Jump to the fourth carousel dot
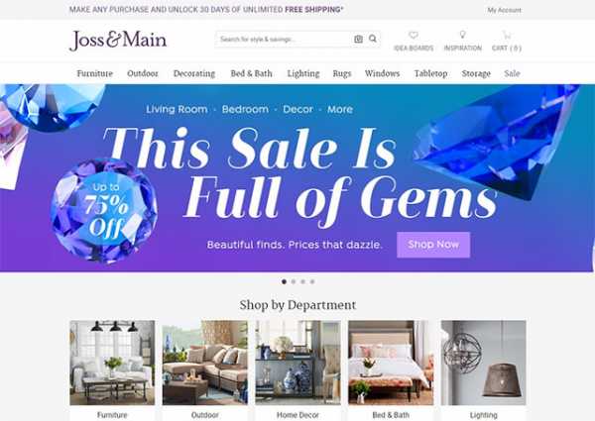The image size is (595, 421). 312,281
